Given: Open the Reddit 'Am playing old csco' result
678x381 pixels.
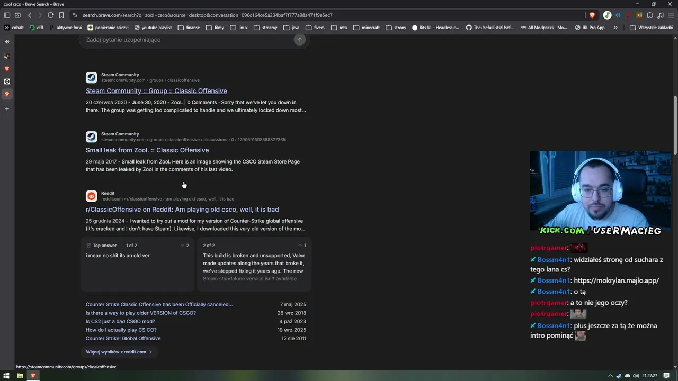Looking at the screenshot, I should [x=182, y=210].
